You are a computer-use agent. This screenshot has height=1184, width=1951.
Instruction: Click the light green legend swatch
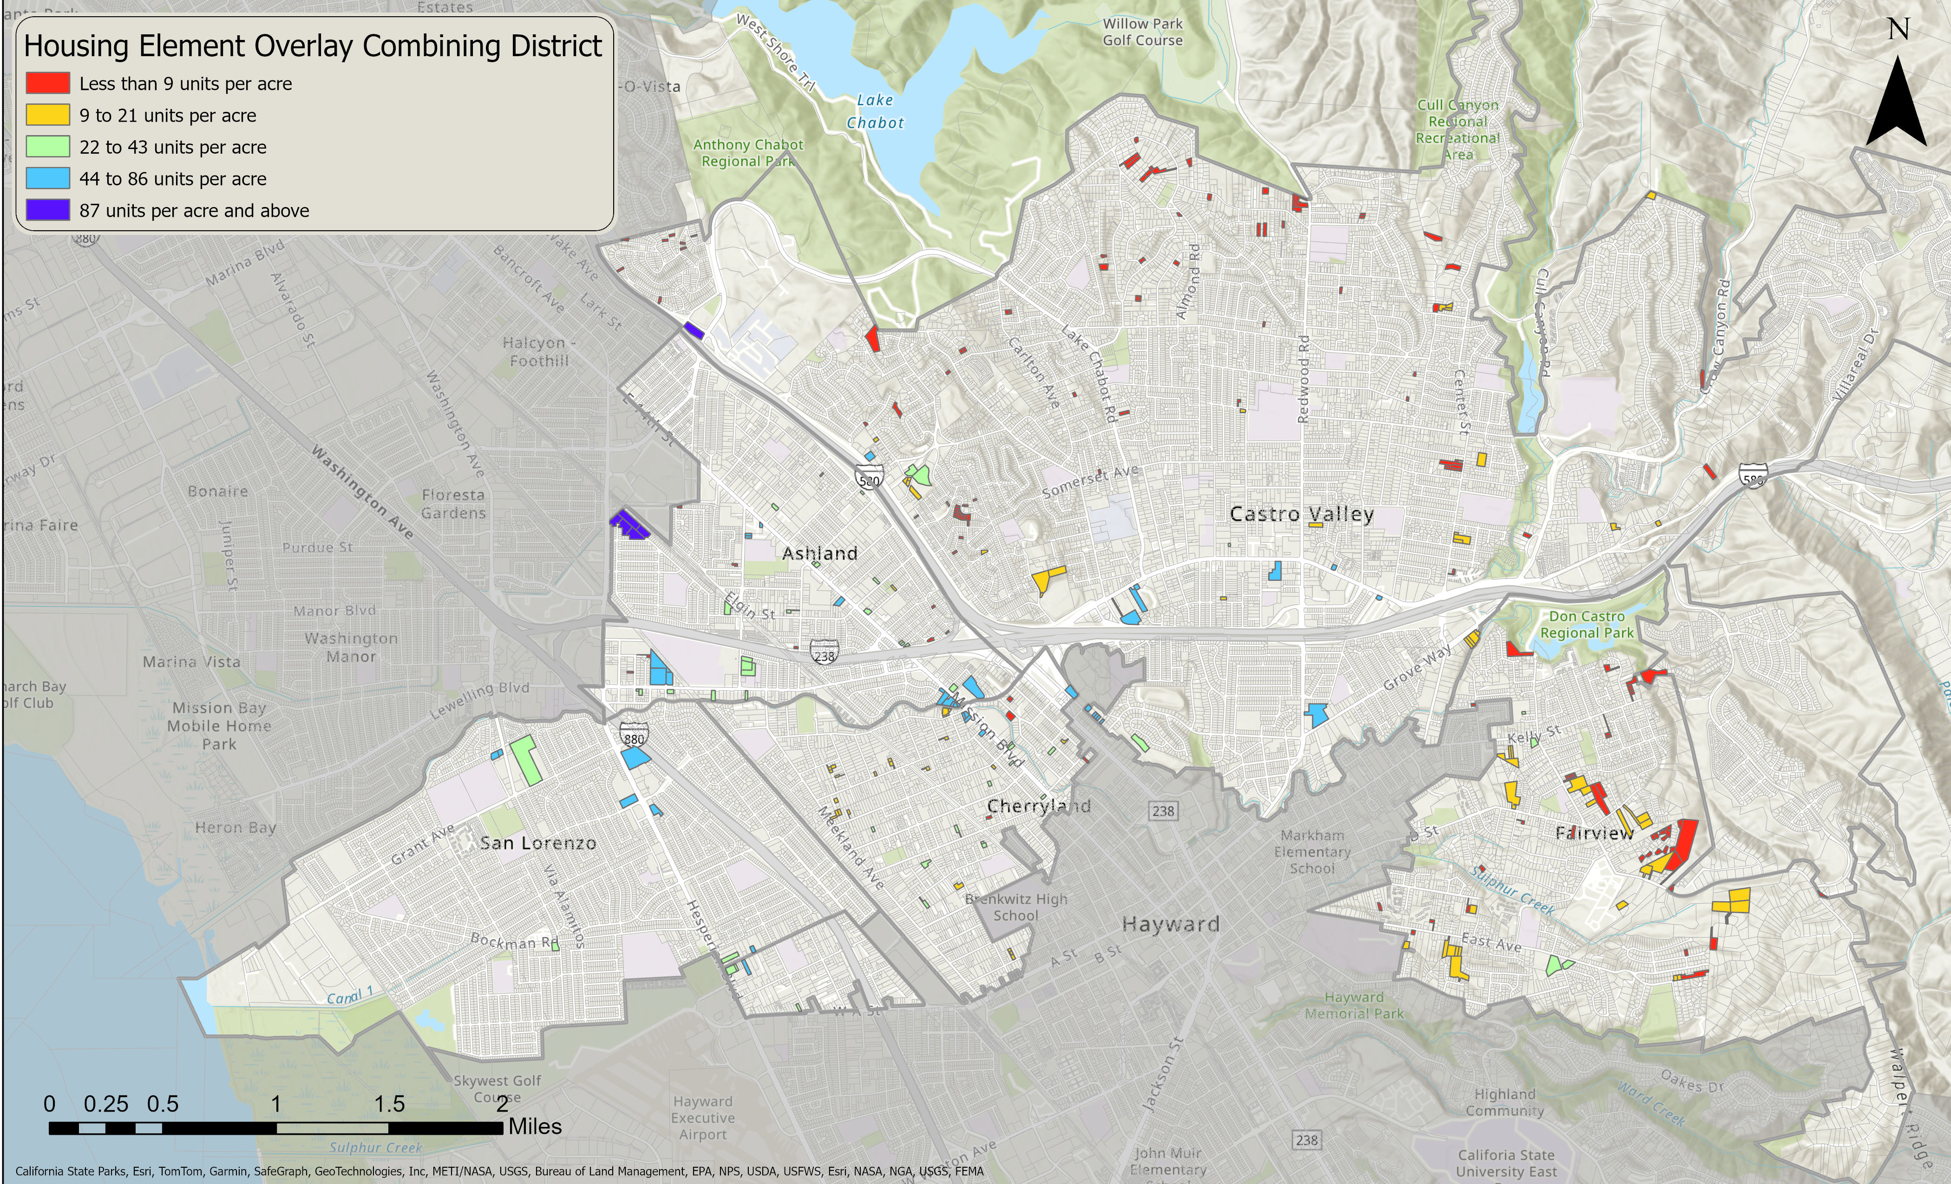47,146
